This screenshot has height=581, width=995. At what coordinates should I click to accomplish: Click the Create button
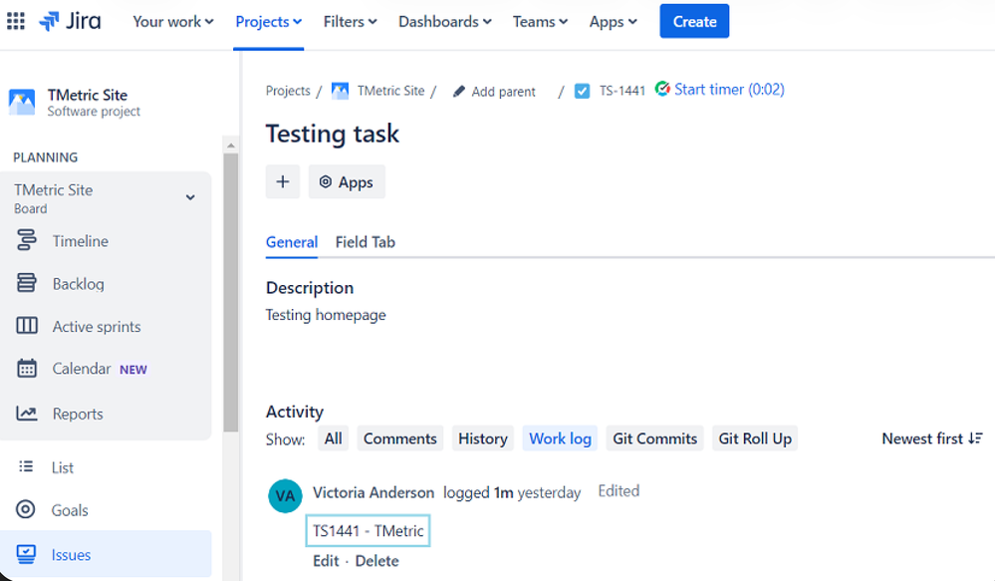click(x=694, y=22)
